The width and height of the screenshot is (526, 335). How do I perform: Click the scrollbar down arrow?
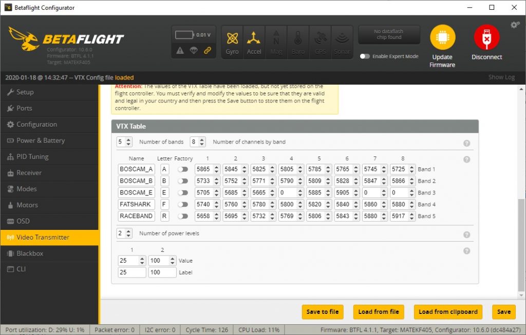[521, 295]
